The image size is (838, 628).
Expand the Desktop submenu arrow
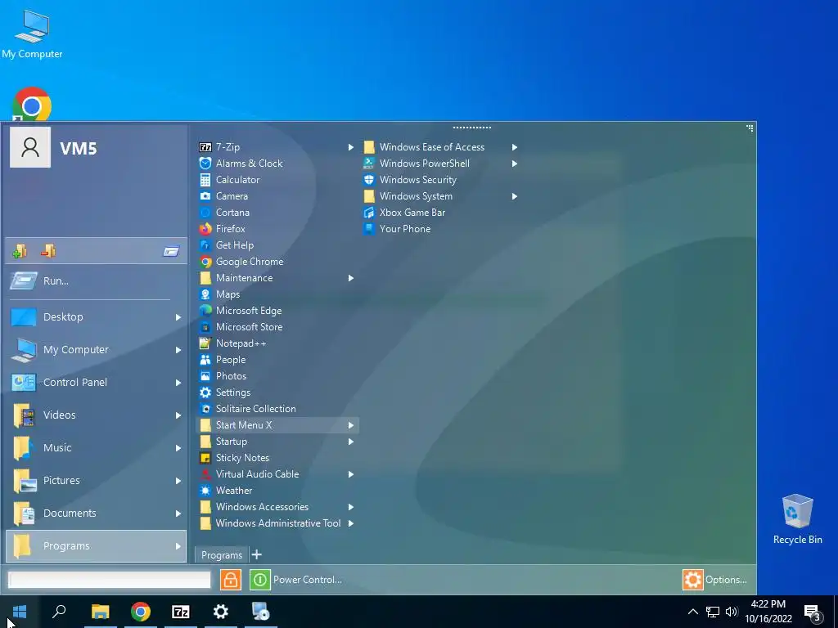click(x=178, y=317)
